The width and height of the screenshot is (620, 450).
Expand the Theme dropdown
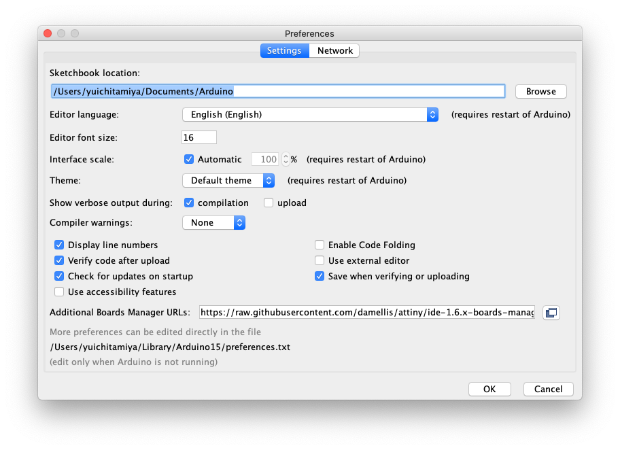228,181
